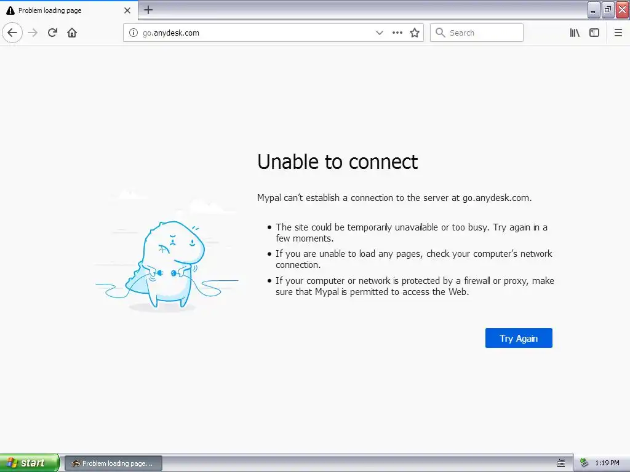Screen dimensions: 630x472
Task: Click the forward navigation arrow
Action: 33,33
